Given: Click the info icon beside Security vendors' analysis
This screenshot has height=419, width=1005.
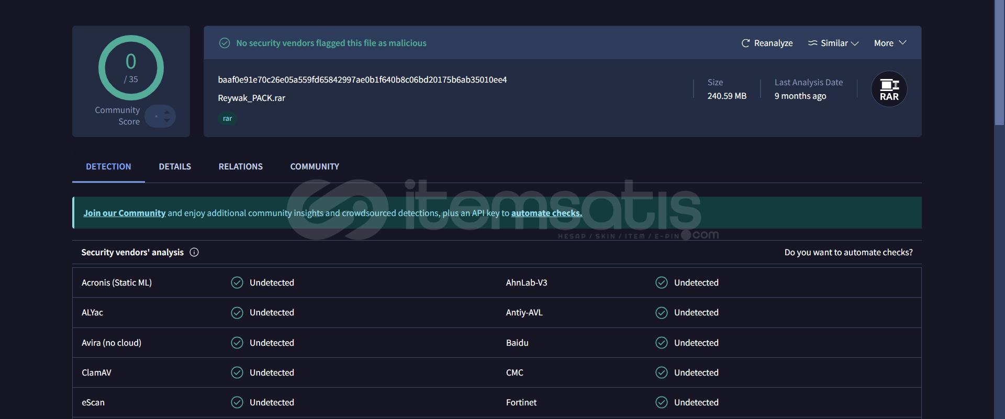Looking at the screenshot, I should pyautogui.click(x=194, y=252).
